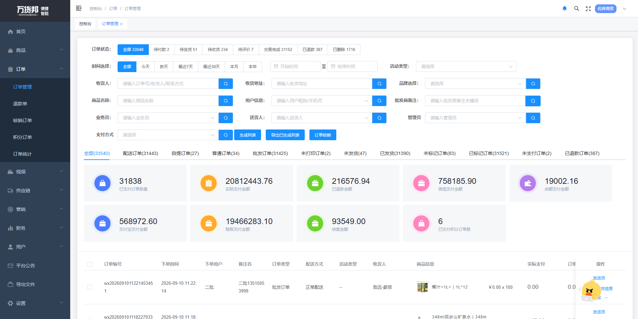
Task: Click the search icon beside 收货人 field
Action: [226, 84]
